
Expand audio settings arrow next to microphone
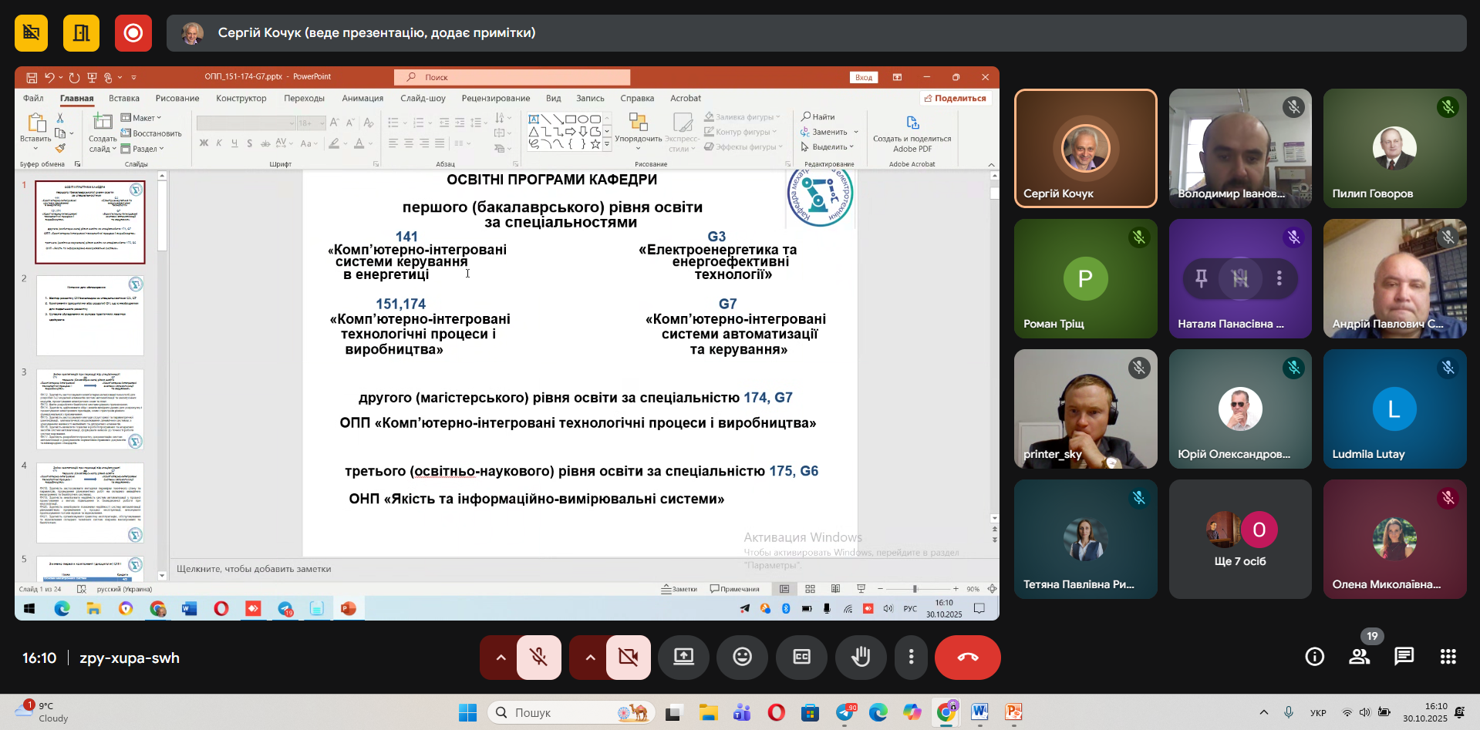[501, 658]
